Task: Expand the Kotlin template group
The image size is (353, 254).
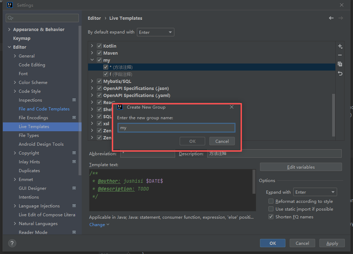Action: [x=92, y=46]
